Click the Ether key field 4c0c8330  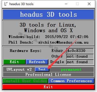point(80,51)
